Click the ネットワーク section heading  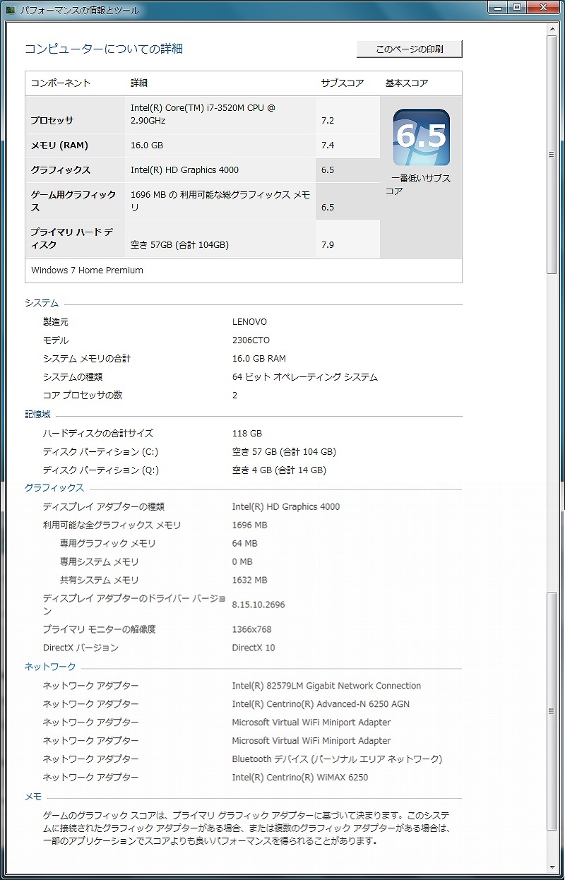pyautogui.click(x=50, y=667)
